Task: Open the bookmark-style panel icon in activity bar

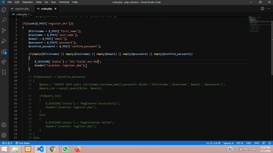Action: pos(4,72)
